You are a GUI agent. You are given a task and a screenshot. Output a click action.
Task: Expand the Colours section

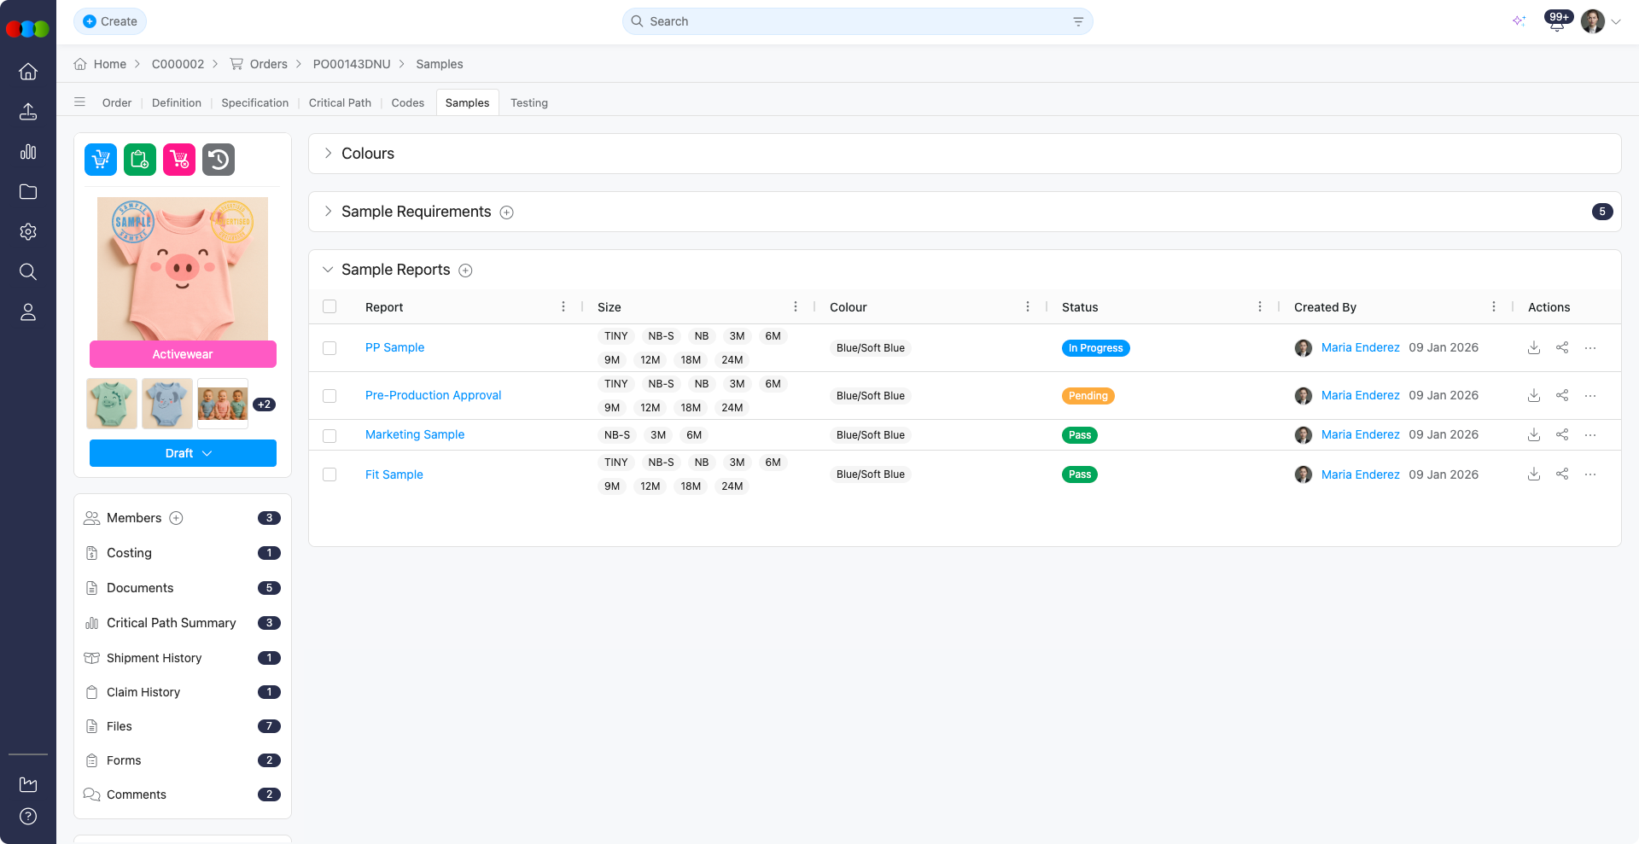coord(328,154)
